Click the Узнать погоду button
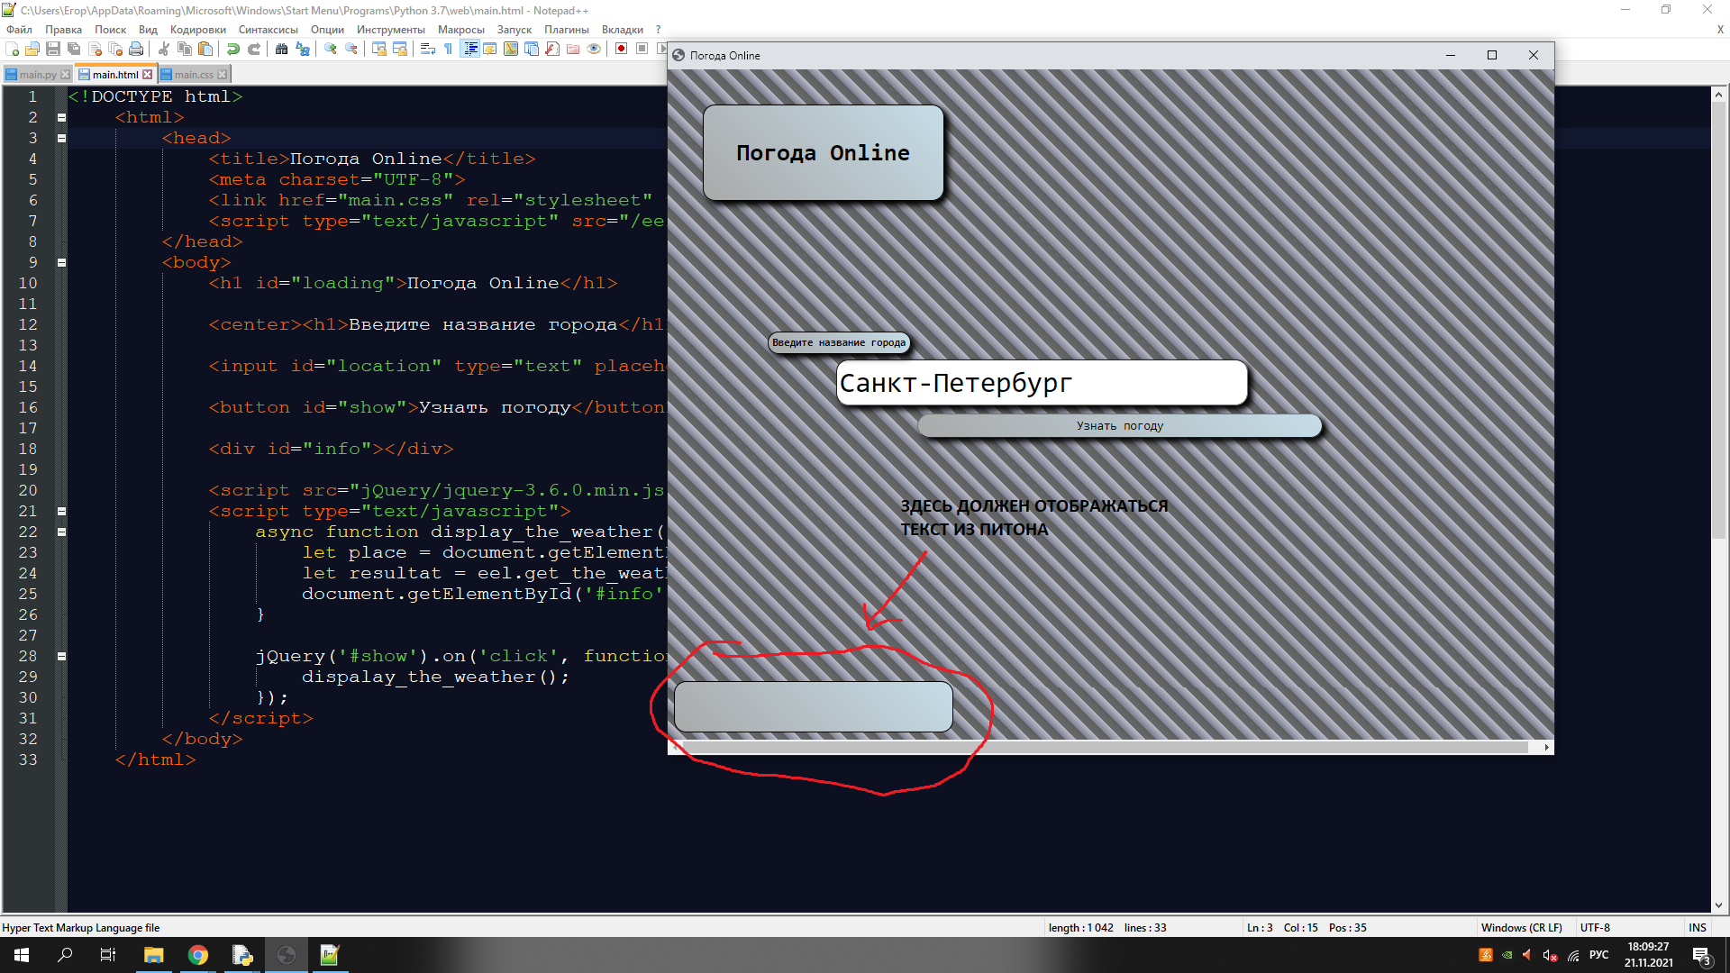This screenshot has height=973, width=1730. (x=1119, y=425)
